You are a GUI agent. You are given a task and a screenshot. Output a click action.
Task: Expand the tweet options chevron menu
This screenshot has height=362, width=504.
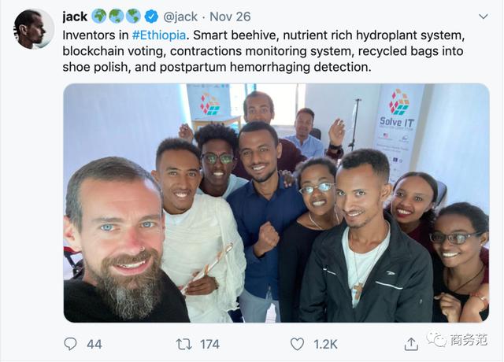click(483, 17)
